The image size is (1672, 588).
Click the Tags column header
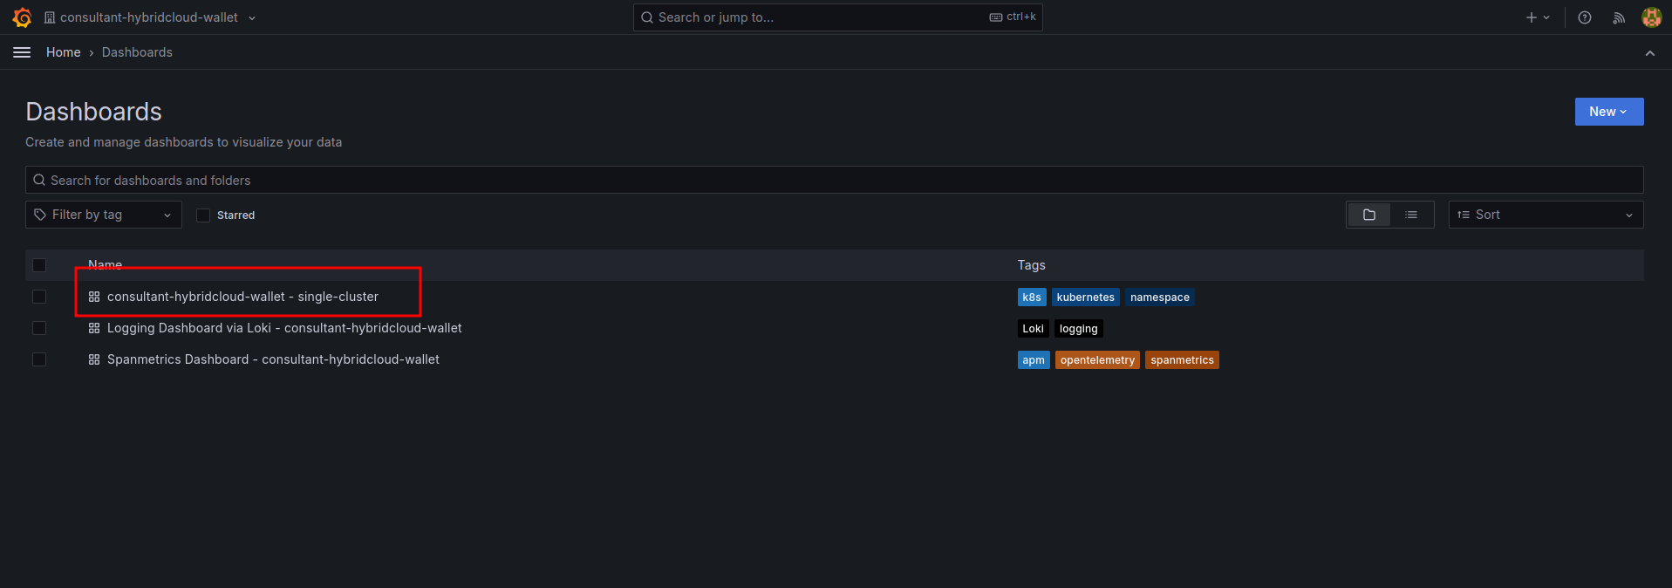pyautogui.click(x=1031, y=265)
